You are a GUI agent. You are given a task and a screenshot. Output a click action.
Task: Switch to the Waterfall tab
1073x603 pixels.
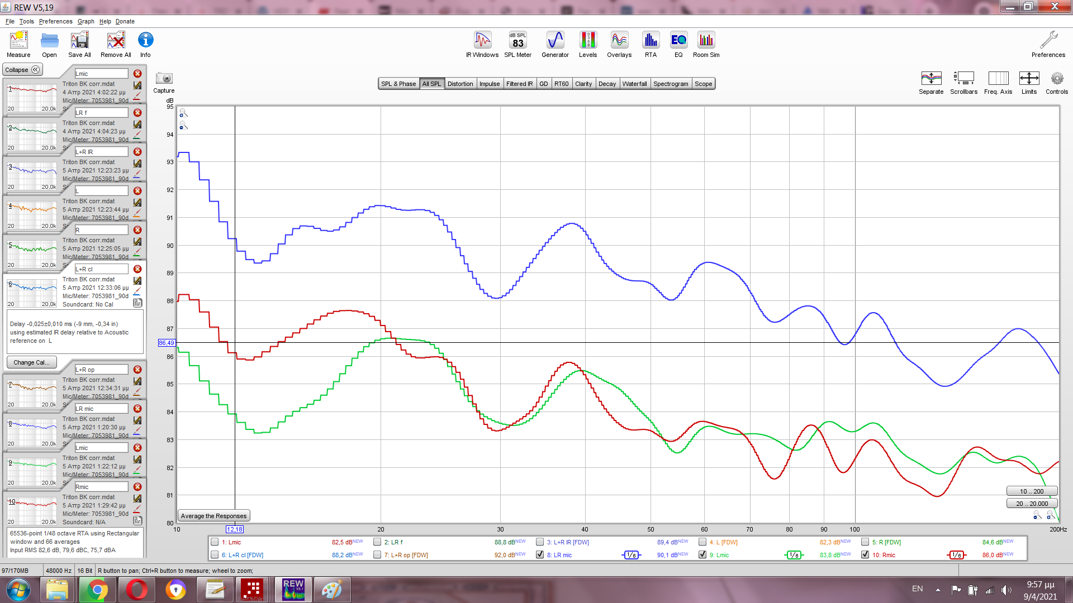[x=634, y=84]
